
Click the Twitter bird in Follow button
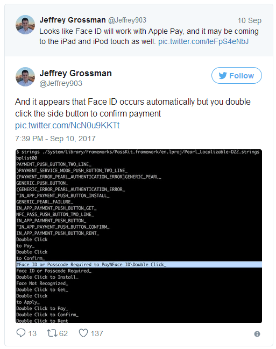(223, 76)
